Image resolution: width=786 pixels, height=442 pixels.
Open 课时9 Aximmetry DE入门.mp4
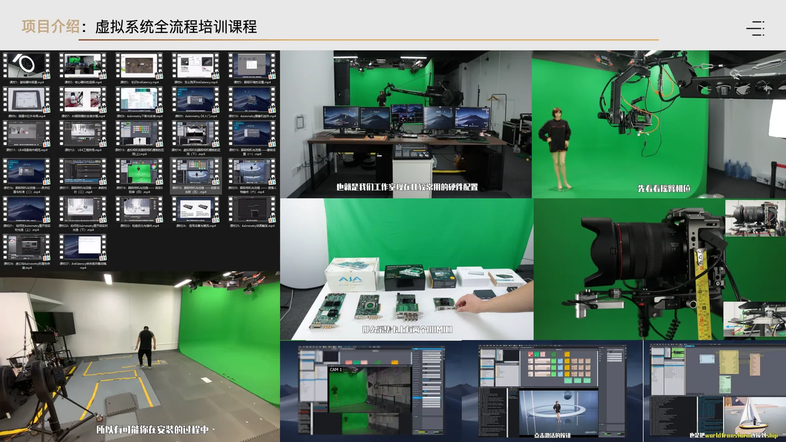click(196, 100)
